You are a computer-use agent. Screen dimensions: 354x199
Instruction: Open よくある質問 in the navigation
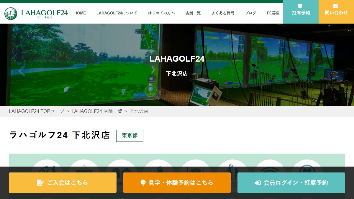tap(223, 13)
